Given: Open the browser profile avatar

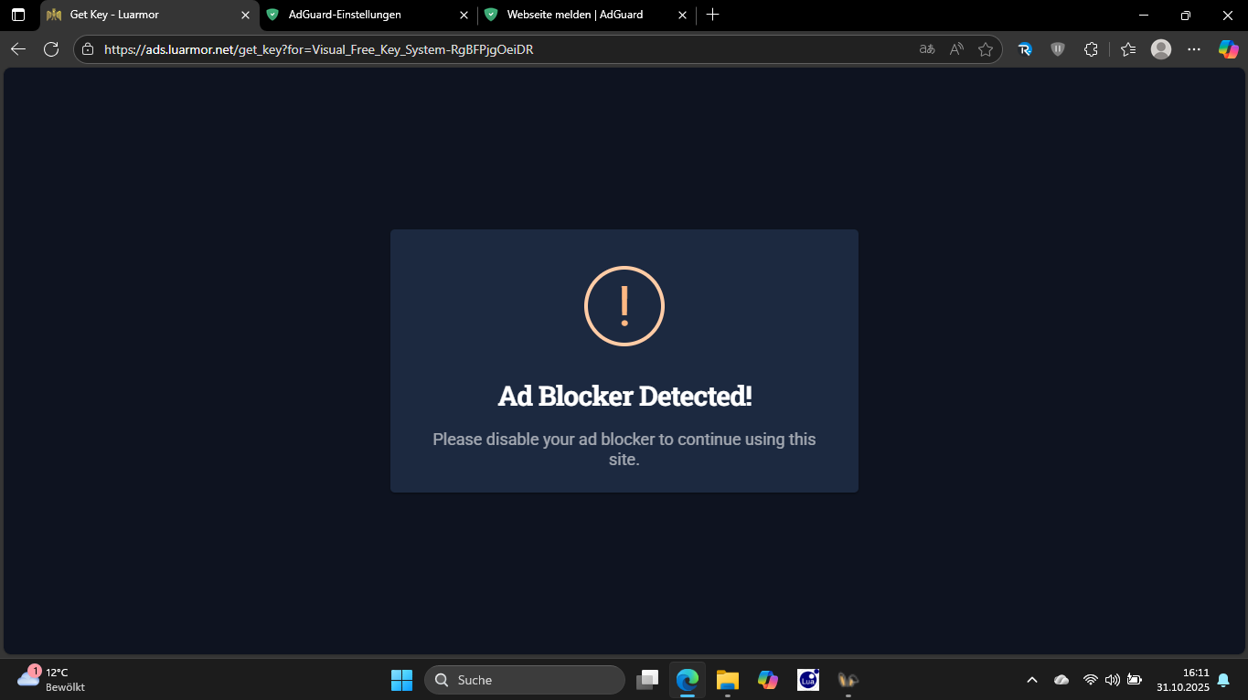Looking at the screenshot, I should [1161, 49].
